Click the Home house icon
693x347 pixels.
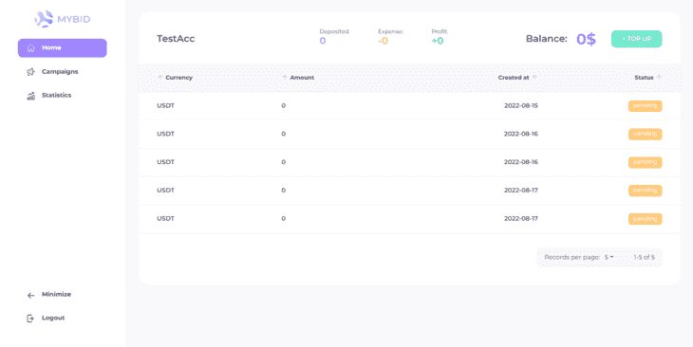pos(30,48)
